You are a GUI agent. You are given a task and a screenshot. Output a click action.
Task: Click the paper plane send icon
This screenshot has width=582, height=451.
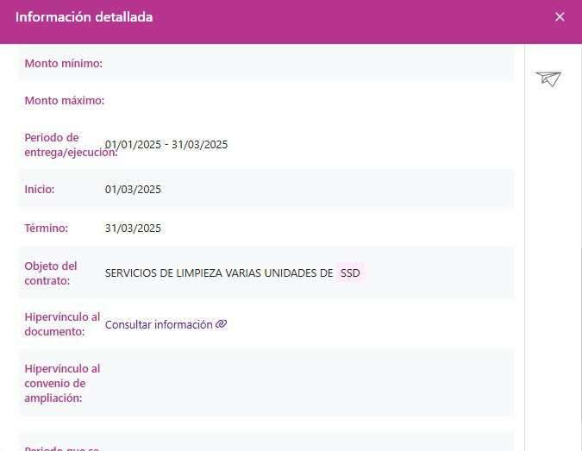[x=548, y=79]
